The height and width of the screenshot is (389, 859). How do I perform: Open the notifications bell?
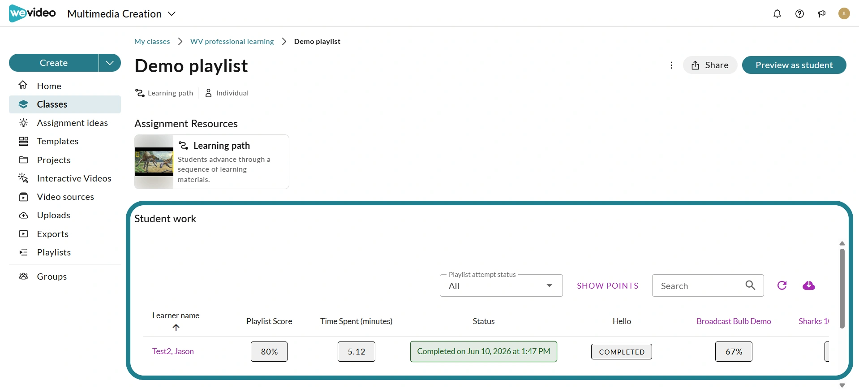pos(777,13)
